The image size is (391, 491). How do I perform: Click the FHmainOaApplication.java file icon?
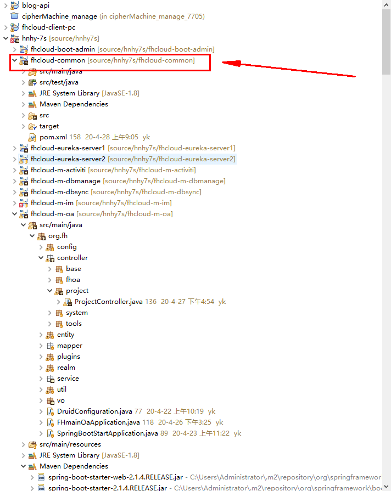(x=50, y=422)
